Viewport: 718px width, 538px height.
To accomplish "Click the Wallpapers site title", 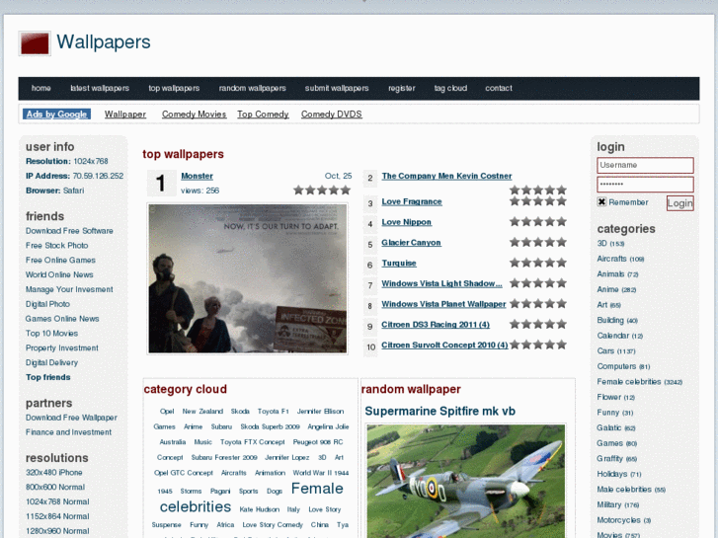I will point(104,42).
